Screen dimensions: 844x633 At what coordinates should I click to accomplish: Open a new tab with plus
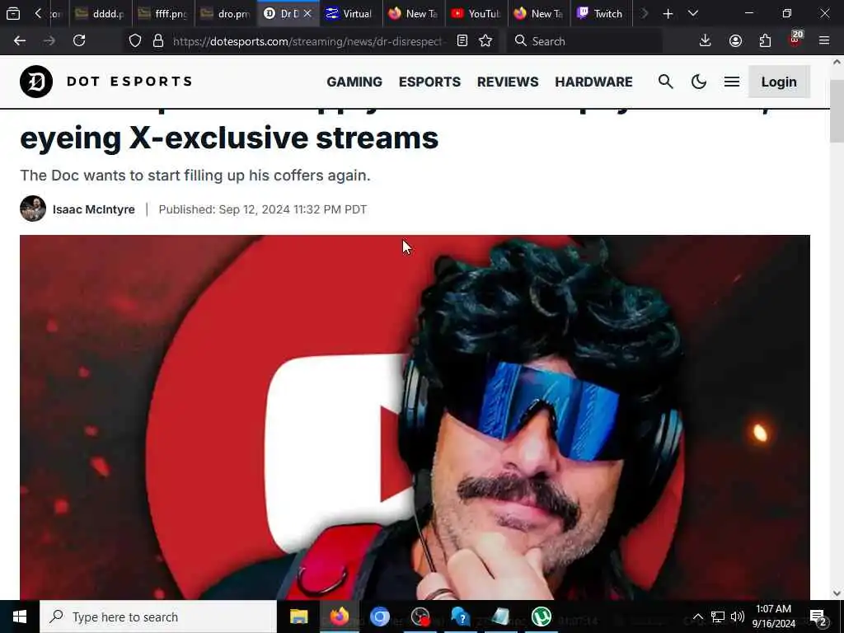(x=668, y=14)
